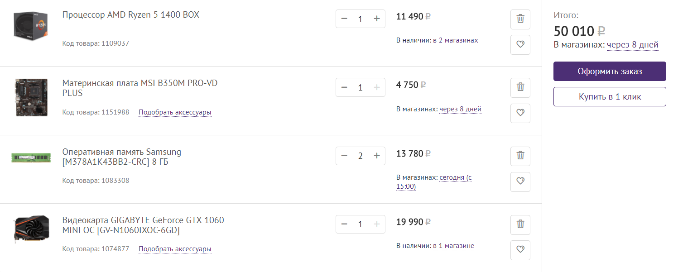Click Купить в 1 клик button
The width and height of the screenshot is (678, 272).
609,97
